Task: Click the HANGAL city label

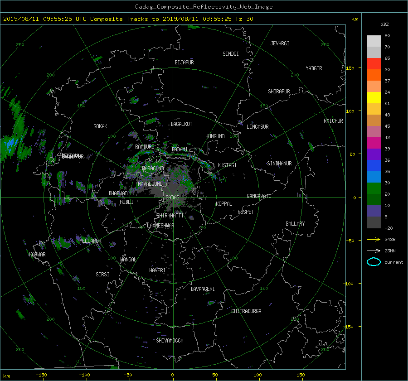Action: pos(128,260)
